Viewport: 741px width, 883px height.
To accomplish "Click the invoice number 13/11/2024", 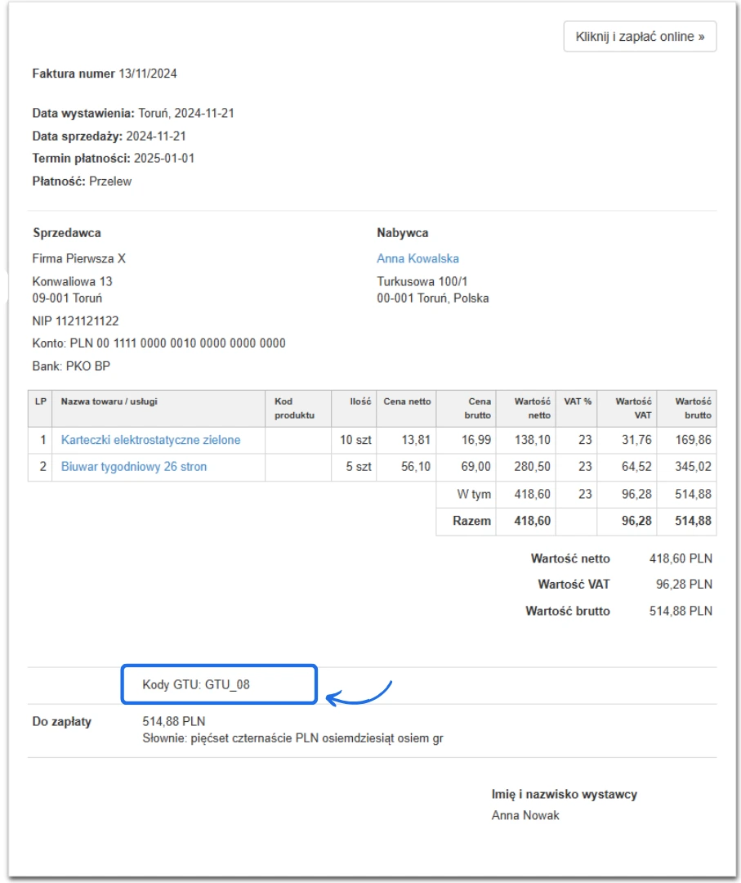I will (x=148, y=74).
